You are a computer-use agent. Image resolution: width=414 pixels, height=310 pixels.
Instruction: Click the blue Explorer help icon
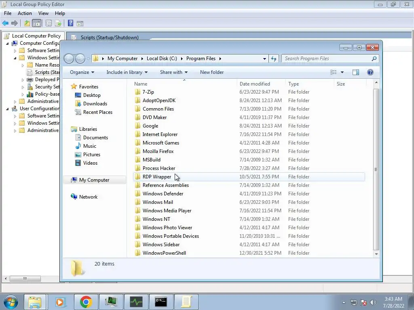coord(370,72)
